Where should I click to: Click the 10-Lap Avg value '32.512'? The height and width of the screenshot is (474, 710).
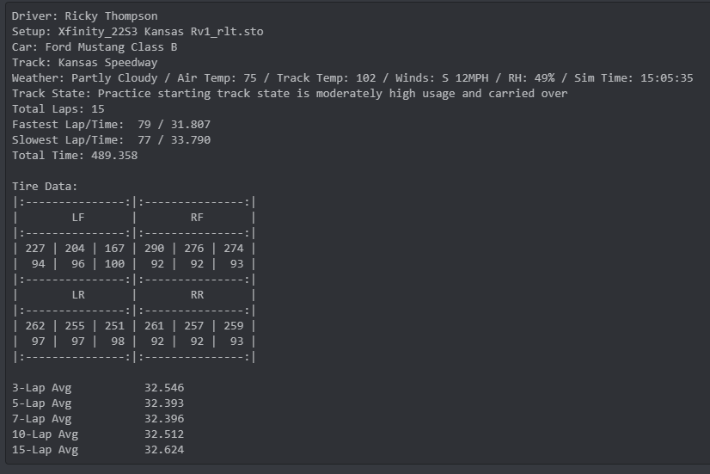pyautogui.click(x=164, y=434)
